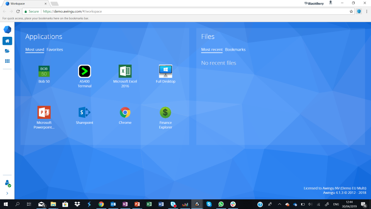371x209 pixels.
Task: Open the applications grid sidebar icon
Action: [7, 61]
